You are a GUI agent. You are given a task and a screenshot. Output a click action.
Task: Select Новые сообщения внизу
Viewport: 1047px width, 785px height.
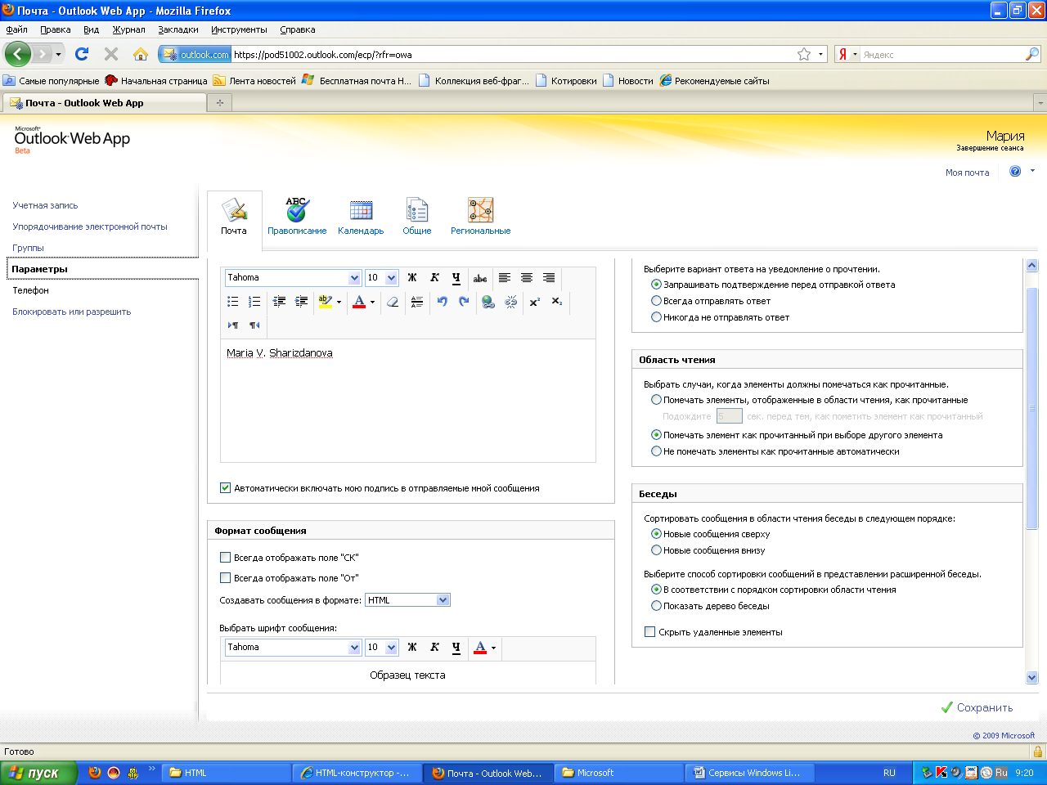coord(656,550)
